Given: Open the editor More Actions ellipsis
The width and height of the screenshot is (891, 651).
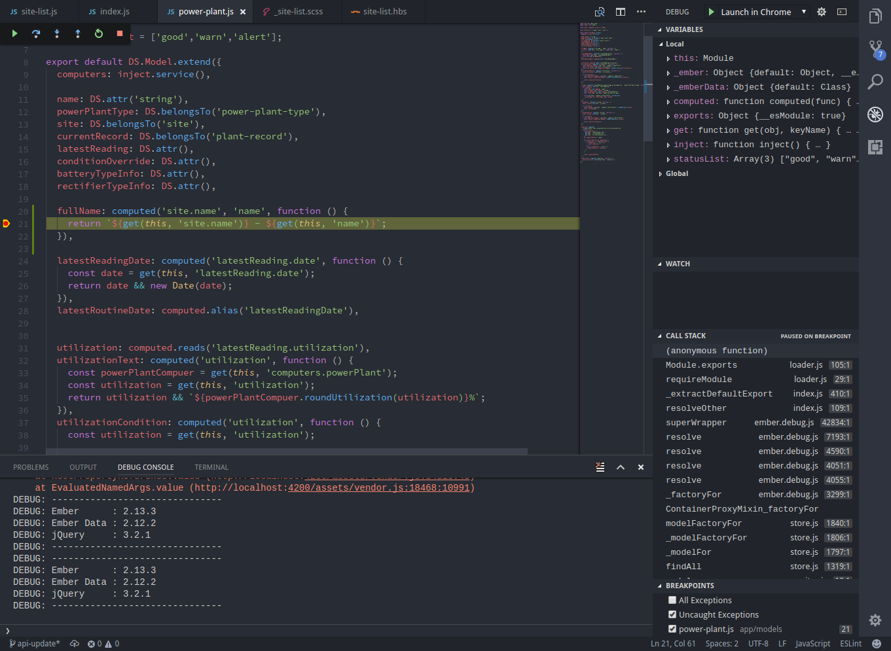Looking at the screenshot, I should pyautogui.click(x=641, y=12).
